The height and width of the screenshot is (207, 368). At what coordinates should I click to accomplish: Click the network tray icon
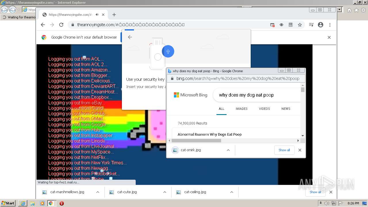(x=334, y=203)
